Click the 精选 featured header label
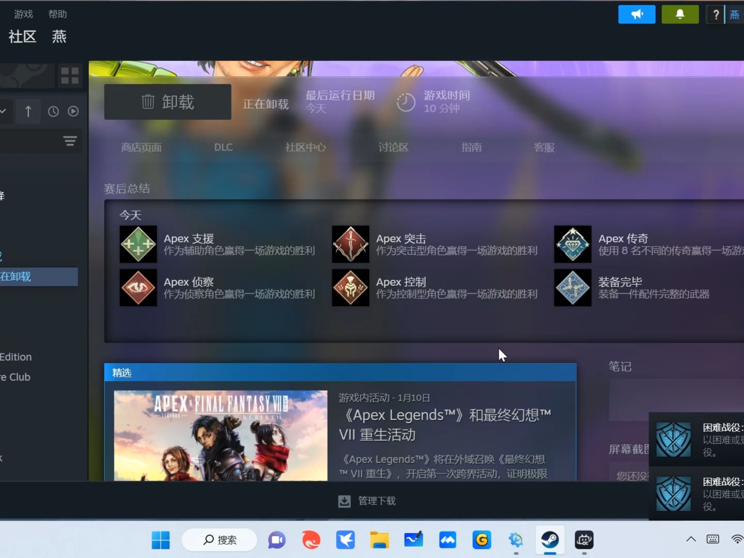Screen dimensions: 744x558 122,373
